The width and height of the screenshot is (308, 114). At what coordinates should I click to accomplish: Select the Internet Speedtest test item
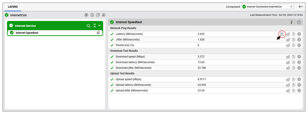[x=27, y=33]
